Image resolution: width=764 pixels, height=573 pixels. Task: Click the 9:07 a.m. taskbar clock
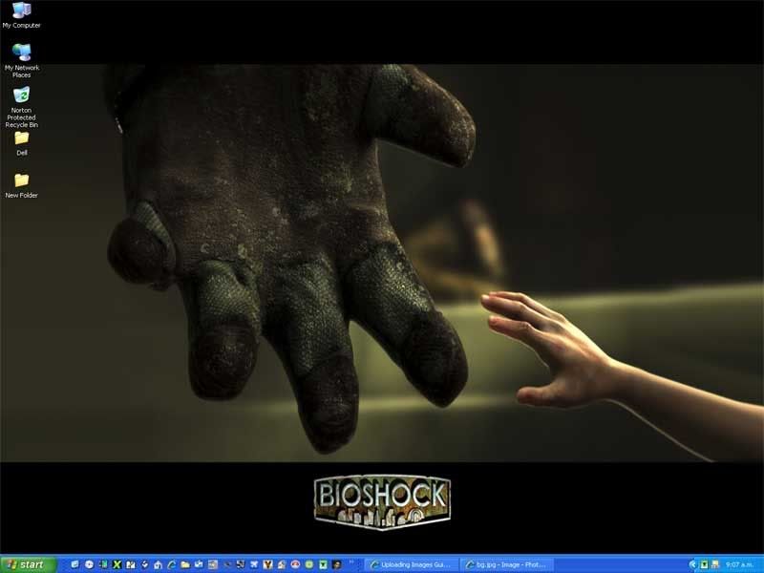741,564
